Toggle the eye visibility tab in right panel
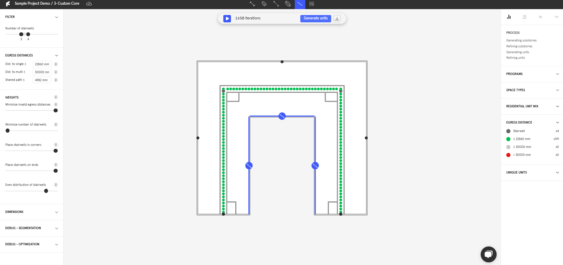Screen dimensions: 563x265 coord(540,17)
